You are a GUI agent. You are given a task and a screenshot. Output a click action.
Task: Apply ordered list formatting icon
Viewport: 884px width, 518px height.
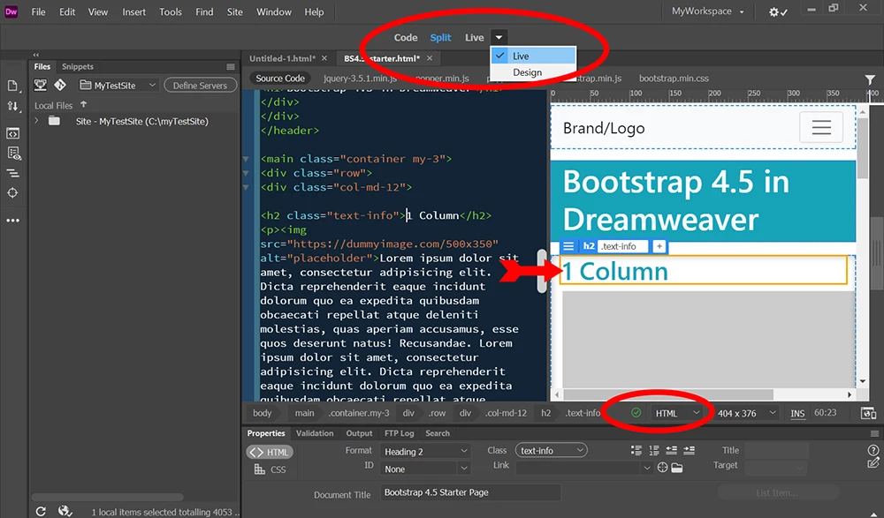coord(654,450)
